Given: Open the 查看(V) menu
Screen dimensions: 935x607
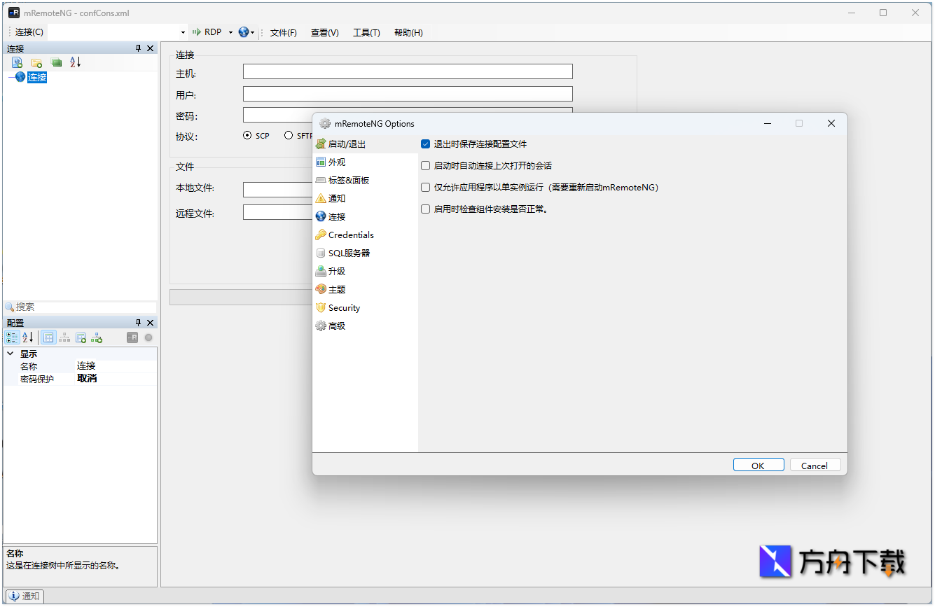Looking at the screenshot, I should (x=324, y=33).
